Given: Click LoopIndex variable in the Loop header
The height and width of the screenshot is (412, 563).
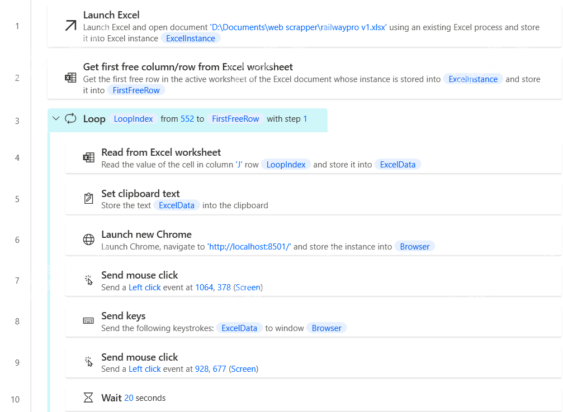Looking at the screenshot, I should click(x=133, y=119).
